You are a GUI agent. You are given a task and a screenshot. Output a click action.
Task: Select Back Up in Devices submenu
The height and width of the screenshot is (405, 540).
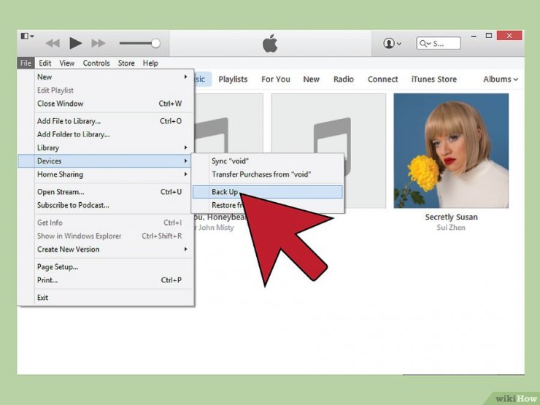tap(268, 192)
